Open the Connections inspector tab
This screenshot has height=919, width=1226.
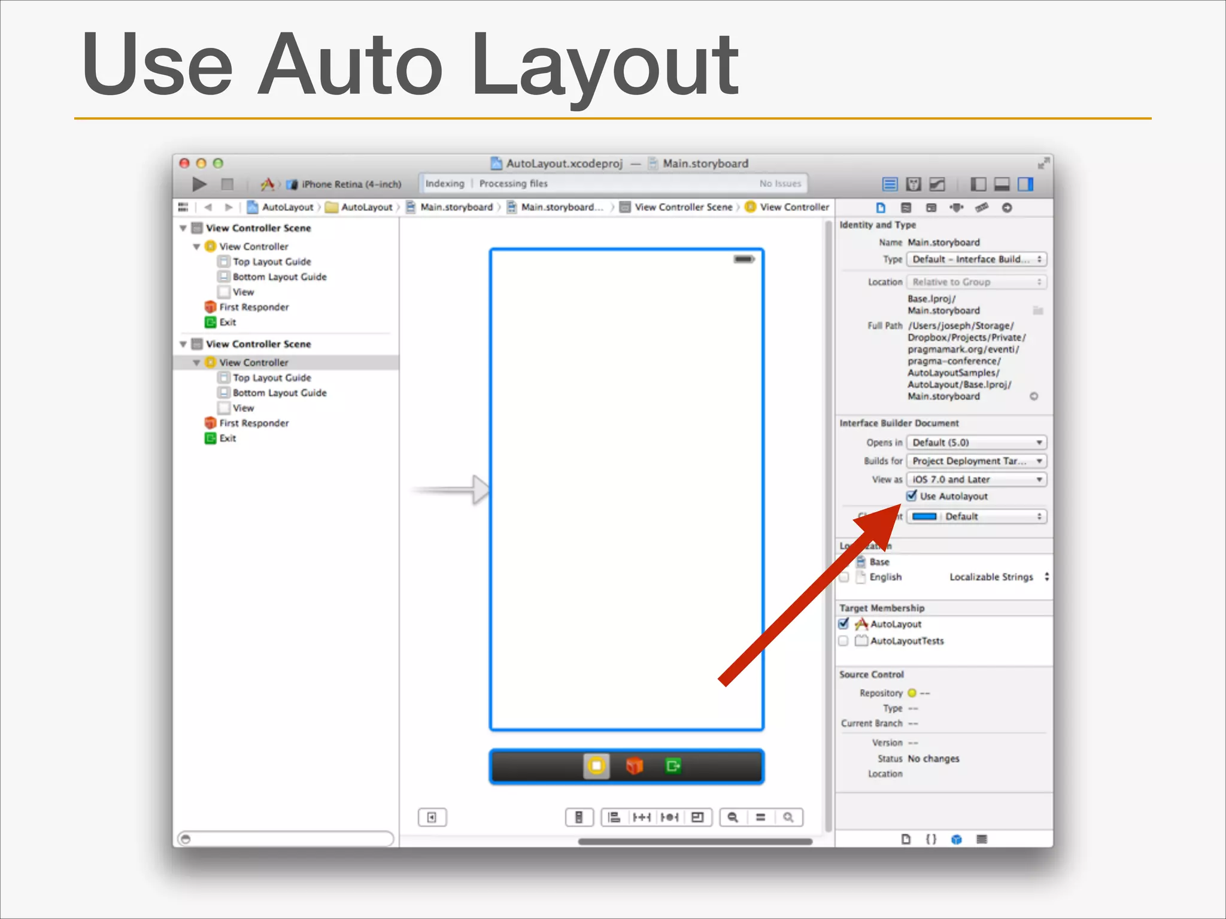[x=1007, y=208]
